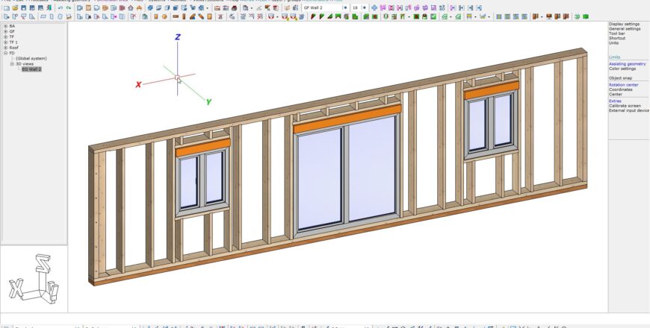Screen dimensions: 650x328
Task: Click the field showing 18
Action: [x=355, y=7]
